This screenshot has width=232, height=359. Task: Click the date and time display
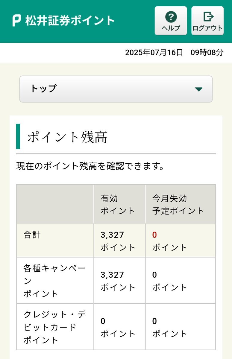[174, 53]
